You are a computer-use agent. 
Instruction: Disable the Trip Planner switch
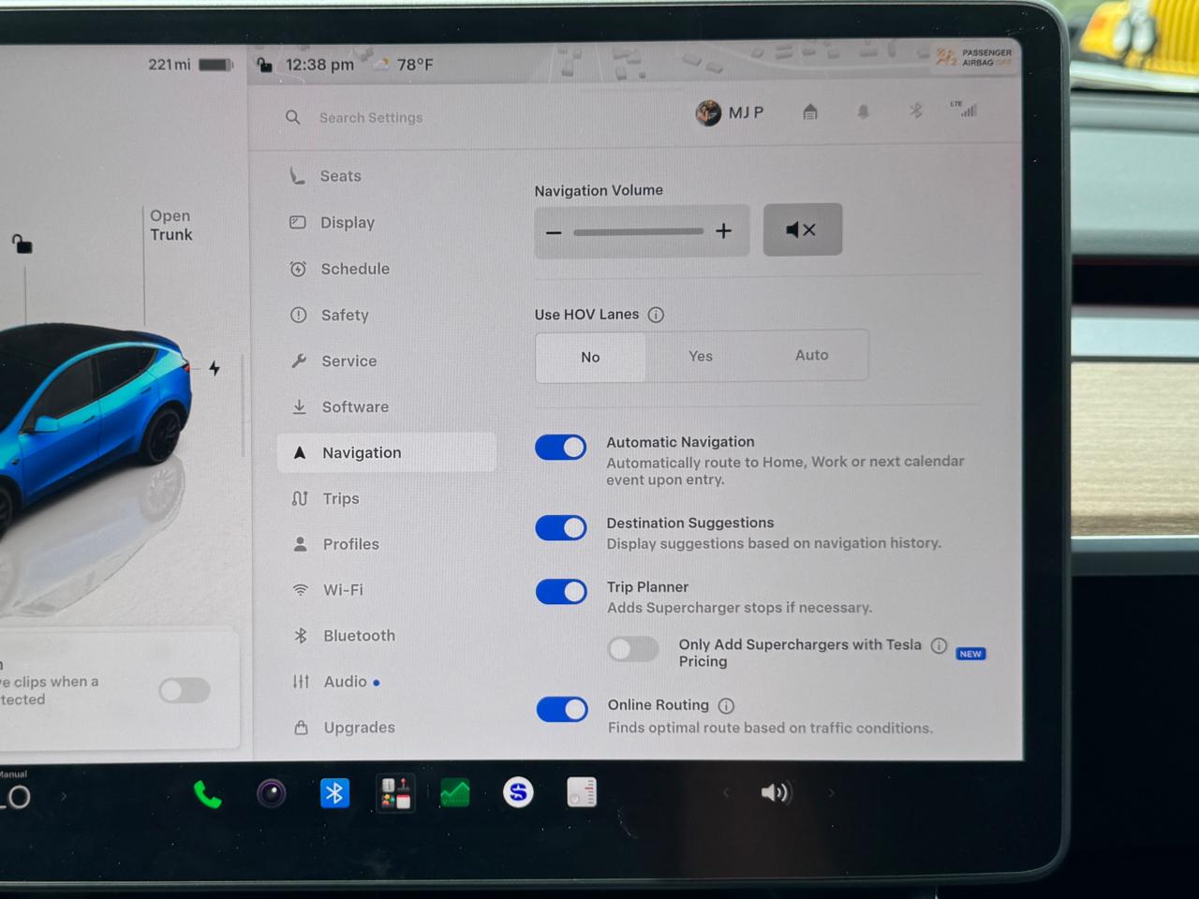point(561,592)
